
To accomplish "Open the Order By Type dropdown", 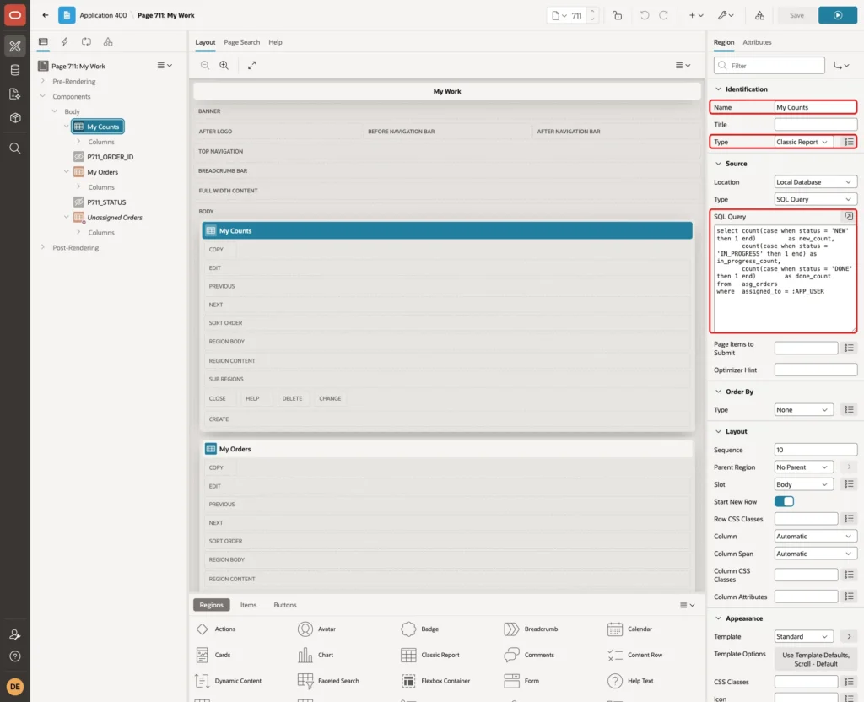I will pos(803,410).
